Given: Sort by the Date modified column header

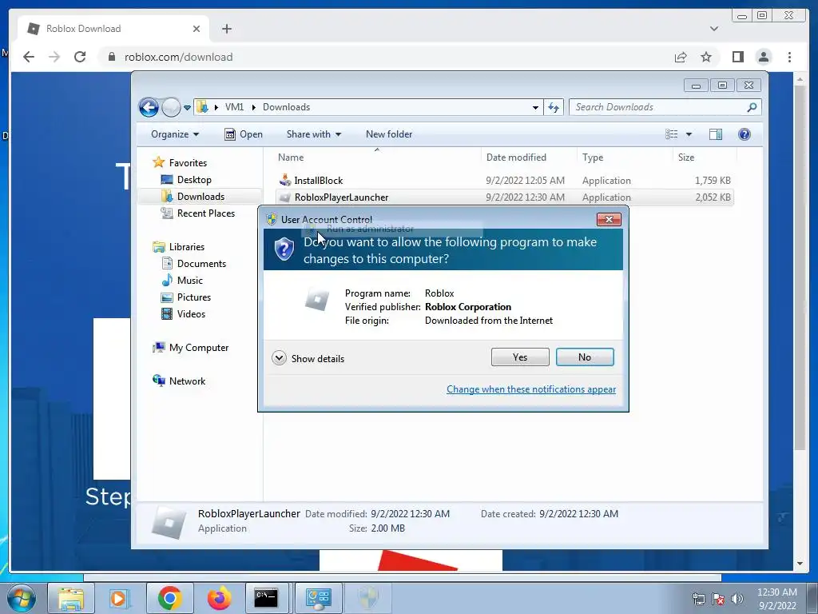Looking at the screenshot, I should (516, 157).
